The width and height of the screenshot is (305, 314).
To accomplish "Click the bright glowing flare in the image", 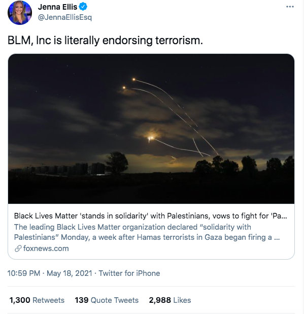I will pos(150,137).
